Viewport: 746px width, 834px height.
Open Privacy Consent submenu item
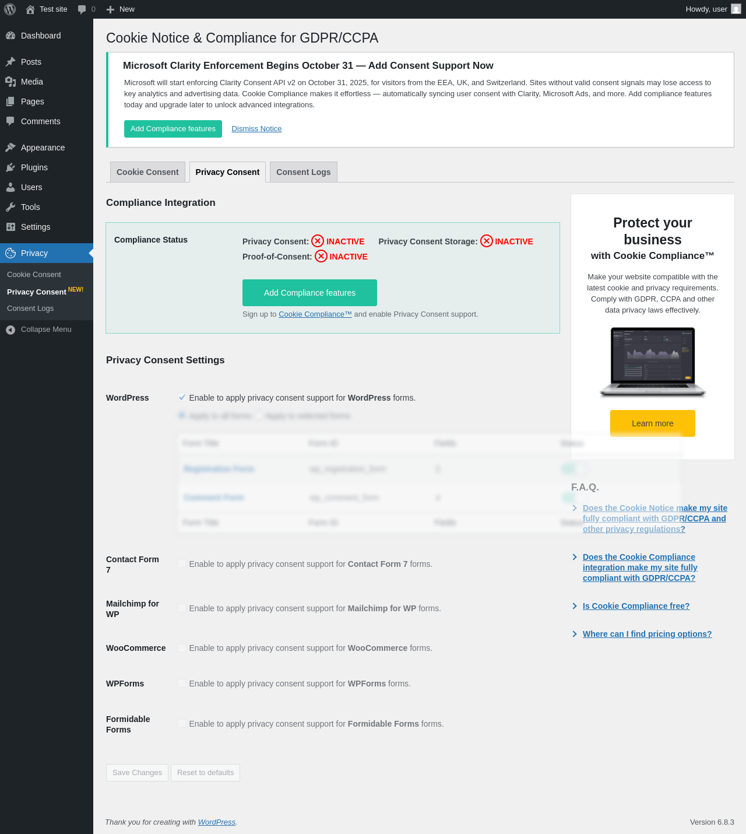(x=37, y=292)
